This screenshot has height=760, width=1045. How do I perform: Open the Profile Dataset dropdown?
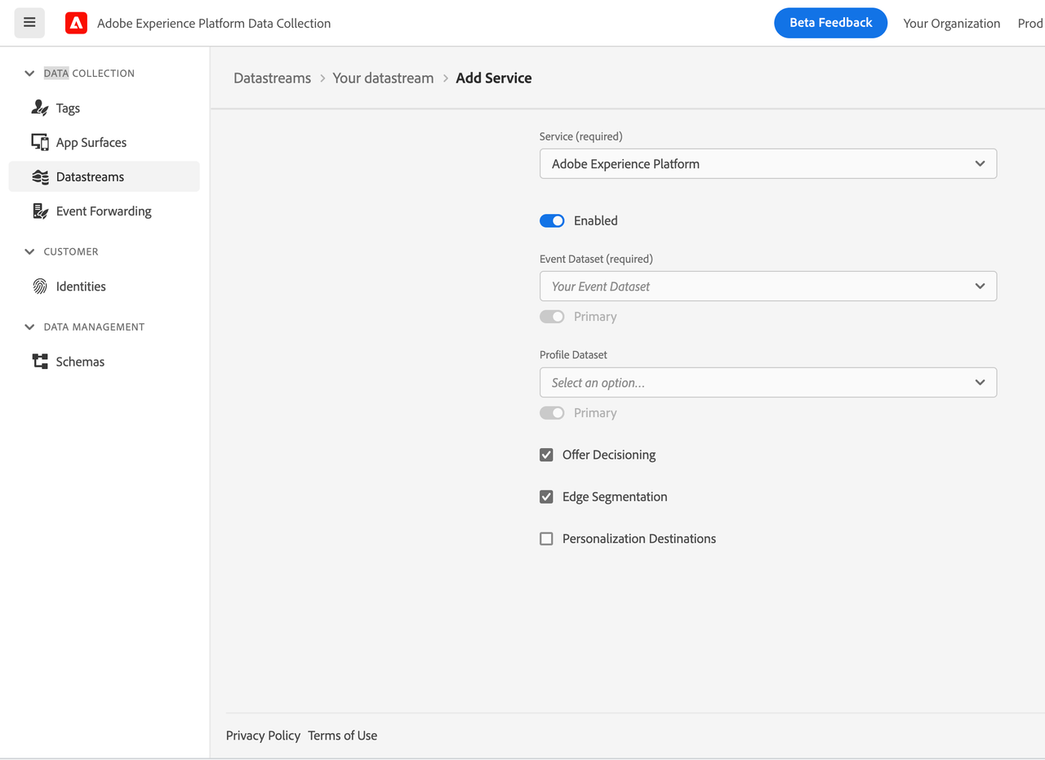pyautogui.click(x=767, y=382)
